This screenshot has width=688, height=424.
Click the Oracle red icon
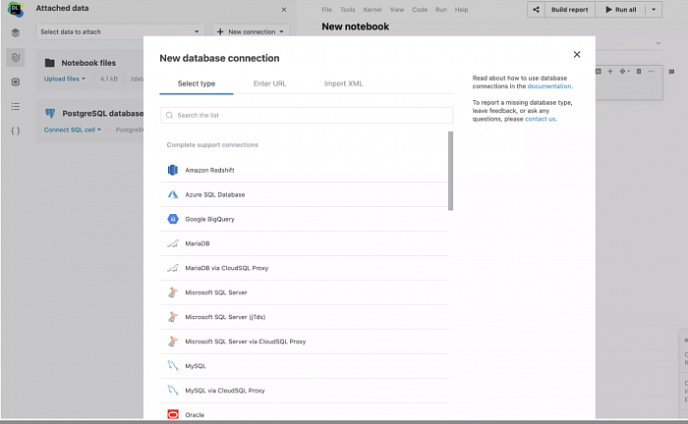pyautogui.click(x=173, y=414)
